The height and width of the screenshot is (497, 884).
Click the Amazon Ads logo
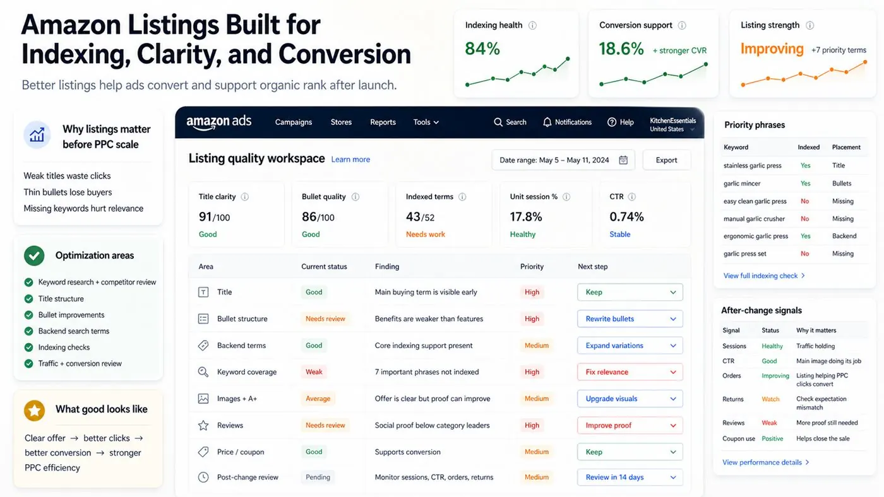tap(218, 122)
